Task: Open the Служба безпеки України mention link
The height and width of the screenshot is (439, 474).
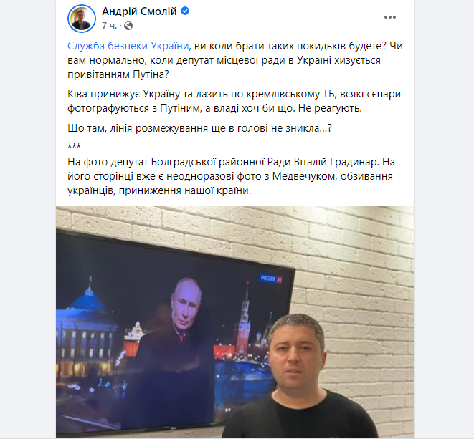Action: (128, 46)
